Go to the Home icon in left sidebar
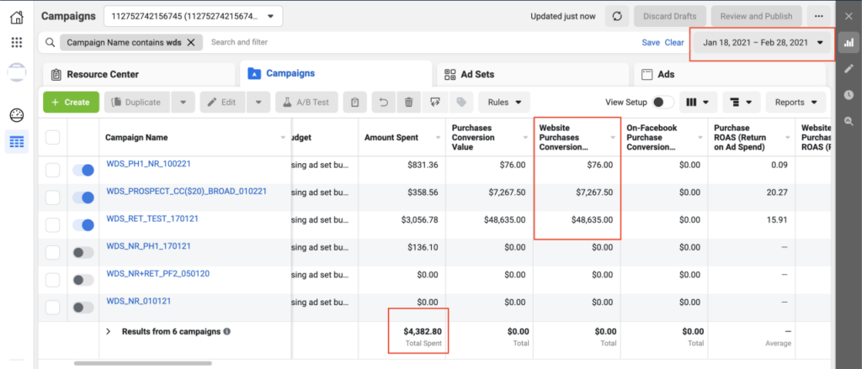 pos(17,17)
